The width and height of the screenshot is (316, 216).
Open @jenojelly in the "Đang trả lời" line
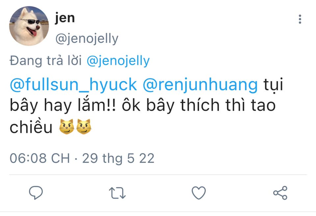tap(118, 61)
